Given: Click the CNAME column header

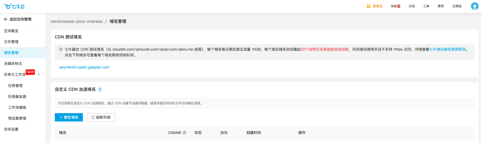Looking at the screenshot, I should 175,133.
